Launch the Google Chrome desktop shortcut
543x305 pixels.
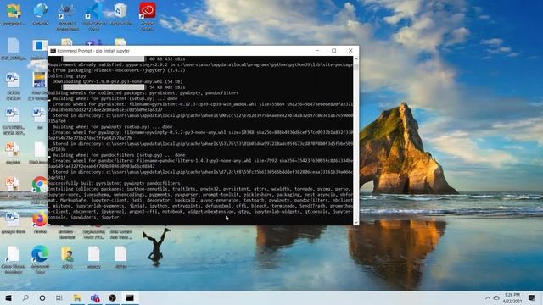point(40,185)
